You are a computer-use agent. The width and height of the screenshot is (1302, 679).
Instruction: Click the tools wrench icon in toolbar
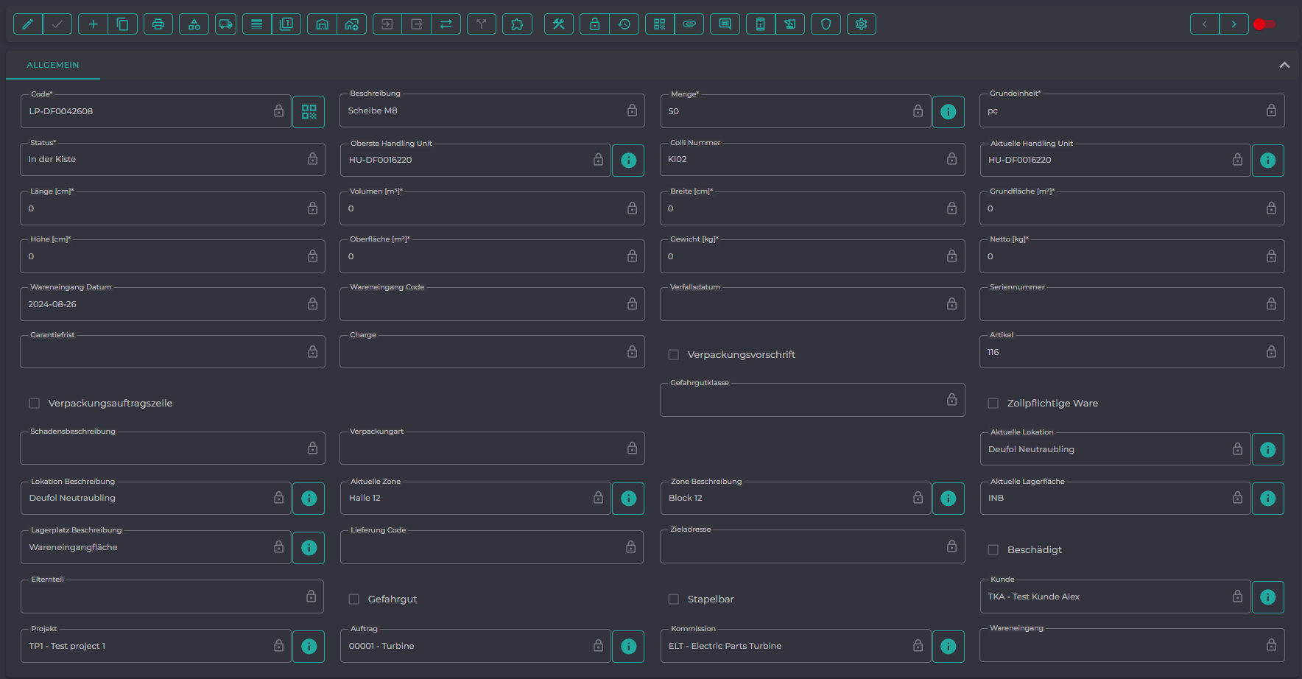point(559,24)
